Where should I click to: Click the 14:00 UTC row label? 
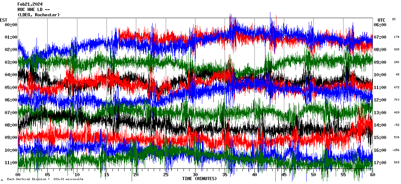pos(380,125)
